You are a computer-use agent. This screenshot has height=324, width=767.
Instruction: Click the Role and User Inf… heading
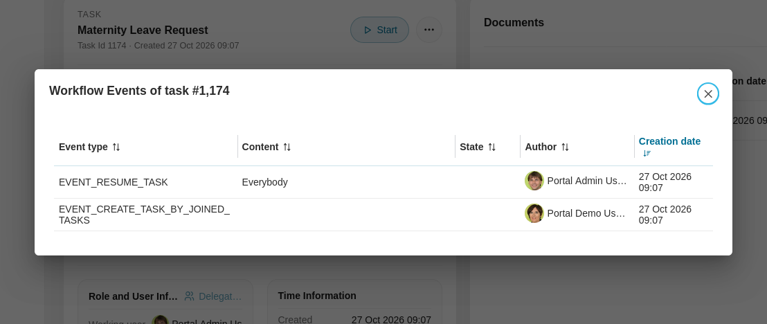(x=133, y=296)
